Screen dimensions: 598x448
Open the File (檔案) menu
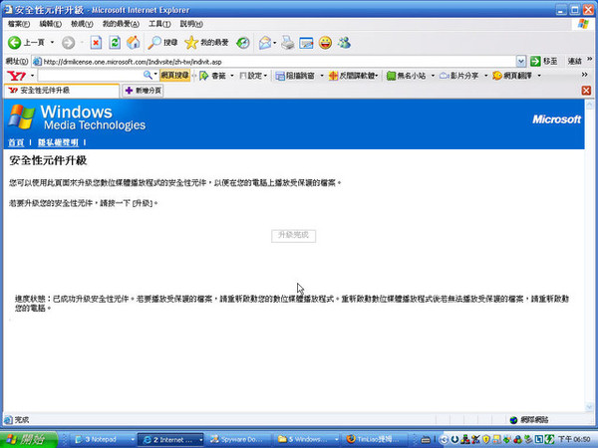(x=19, y=24)
